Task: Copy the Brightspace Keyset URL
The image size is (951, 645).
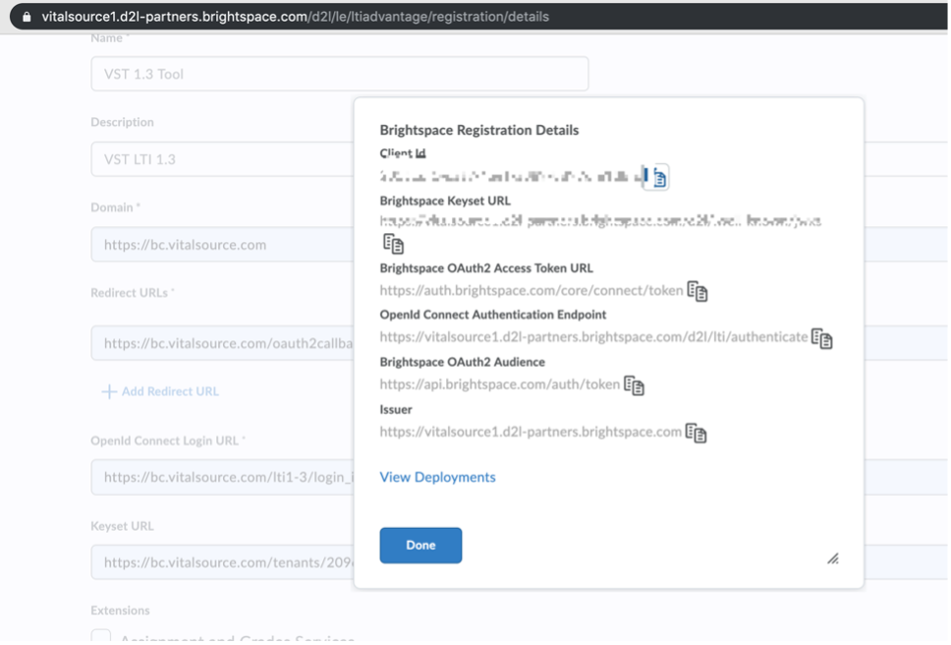Action: click(x=393, y=244)
